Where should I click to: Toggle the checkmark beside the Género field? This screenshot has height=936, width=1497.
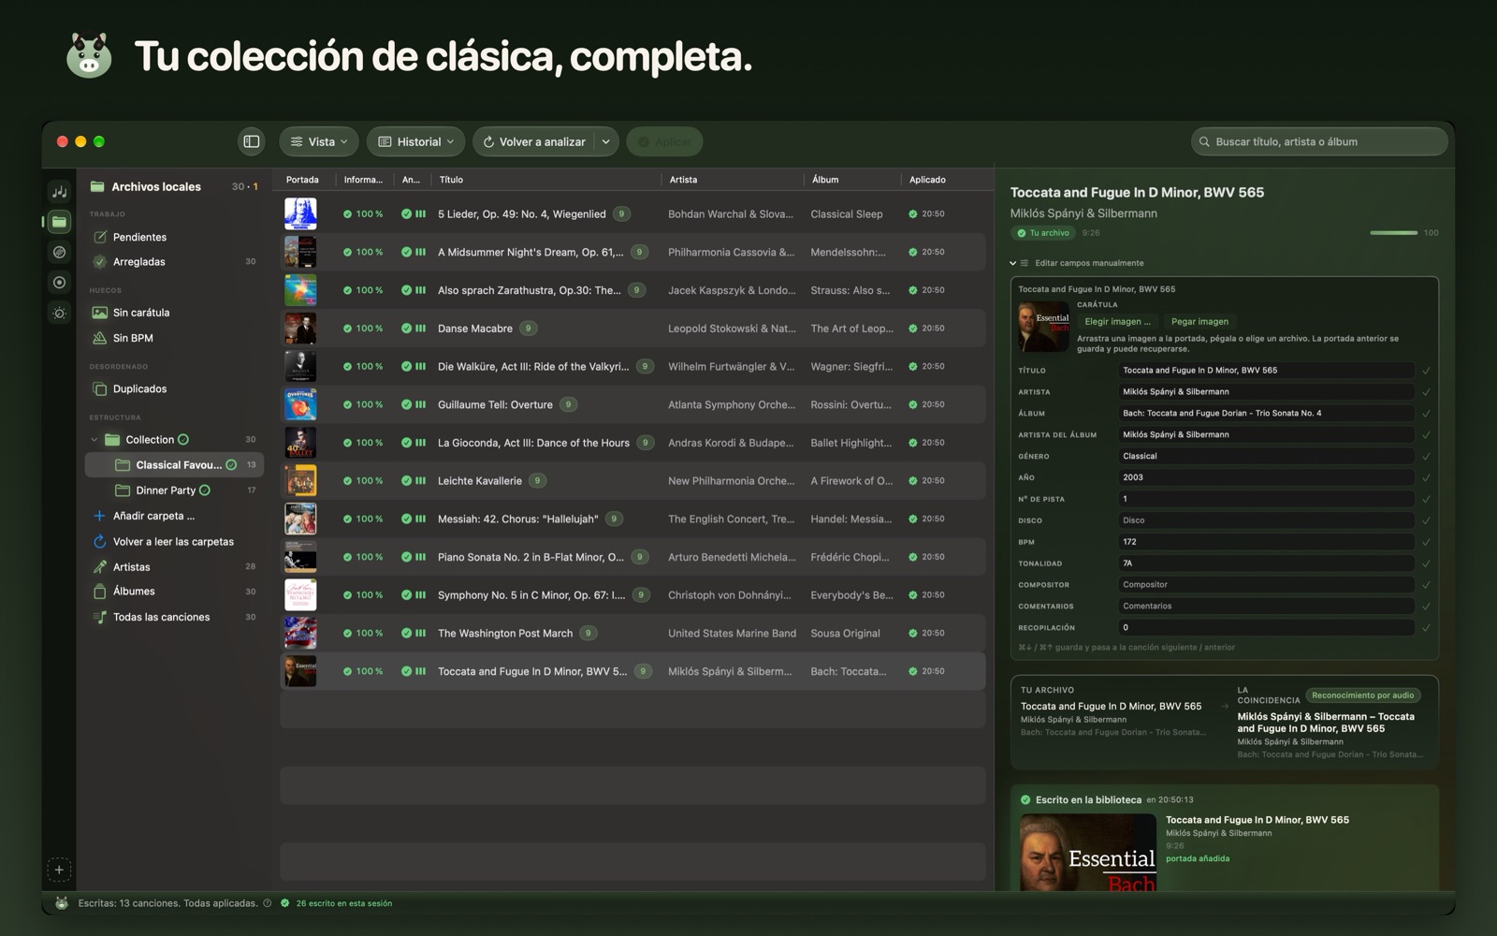click(1426, 457)
